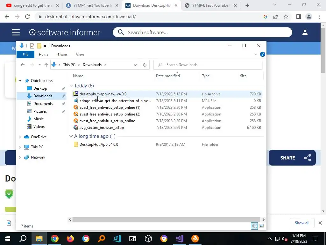Go up one folder level in Explorer
This screenshot has width=326, height=245.
pyautogui.click(x=46, y=65)
